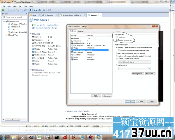Collapse the Virtual Machine Details section
175x140 pixels.
click(x=65, y=111)
